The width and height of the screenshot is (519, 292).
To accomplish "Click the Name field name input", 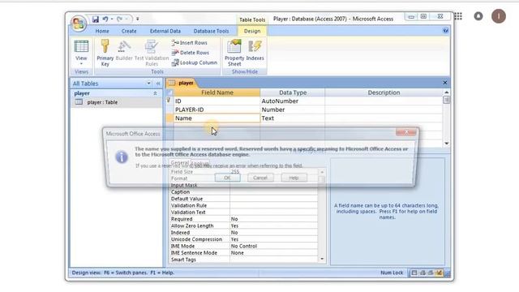I will (217, 118).
